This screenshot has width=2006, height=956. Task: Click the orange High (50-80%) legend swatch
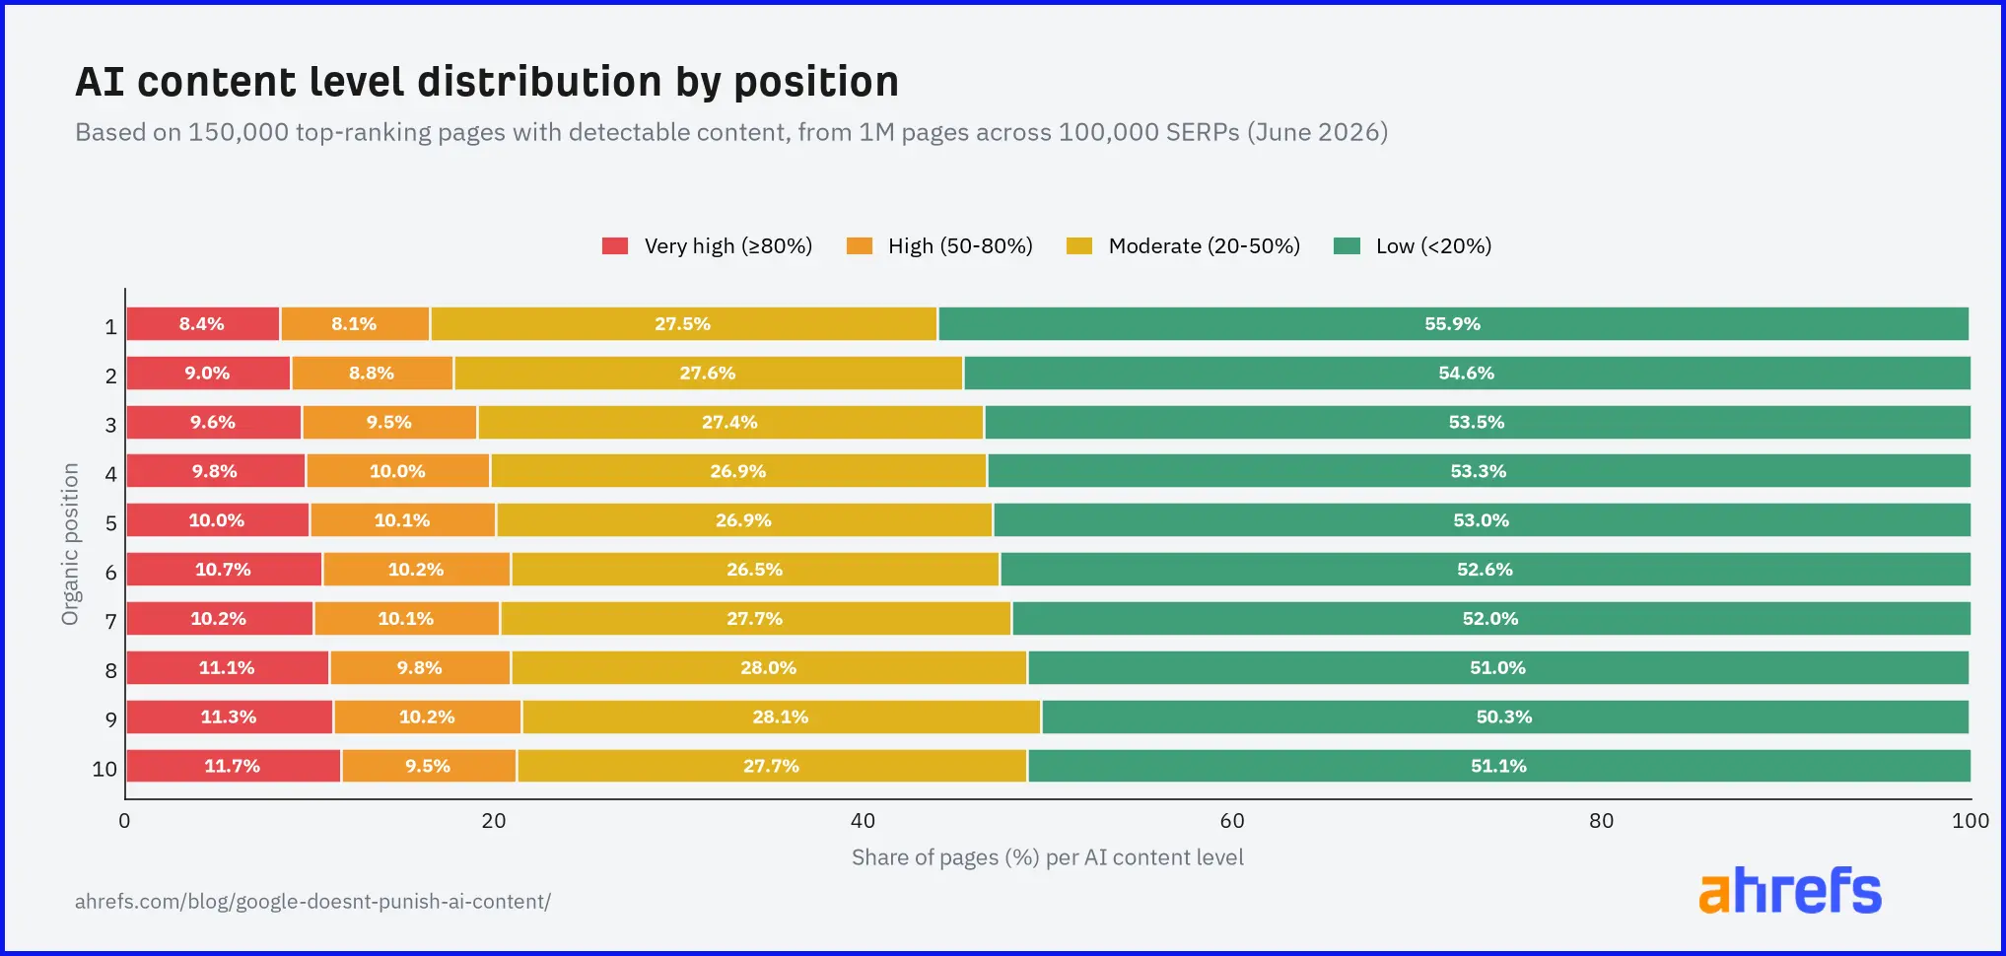tap(860, 246)
